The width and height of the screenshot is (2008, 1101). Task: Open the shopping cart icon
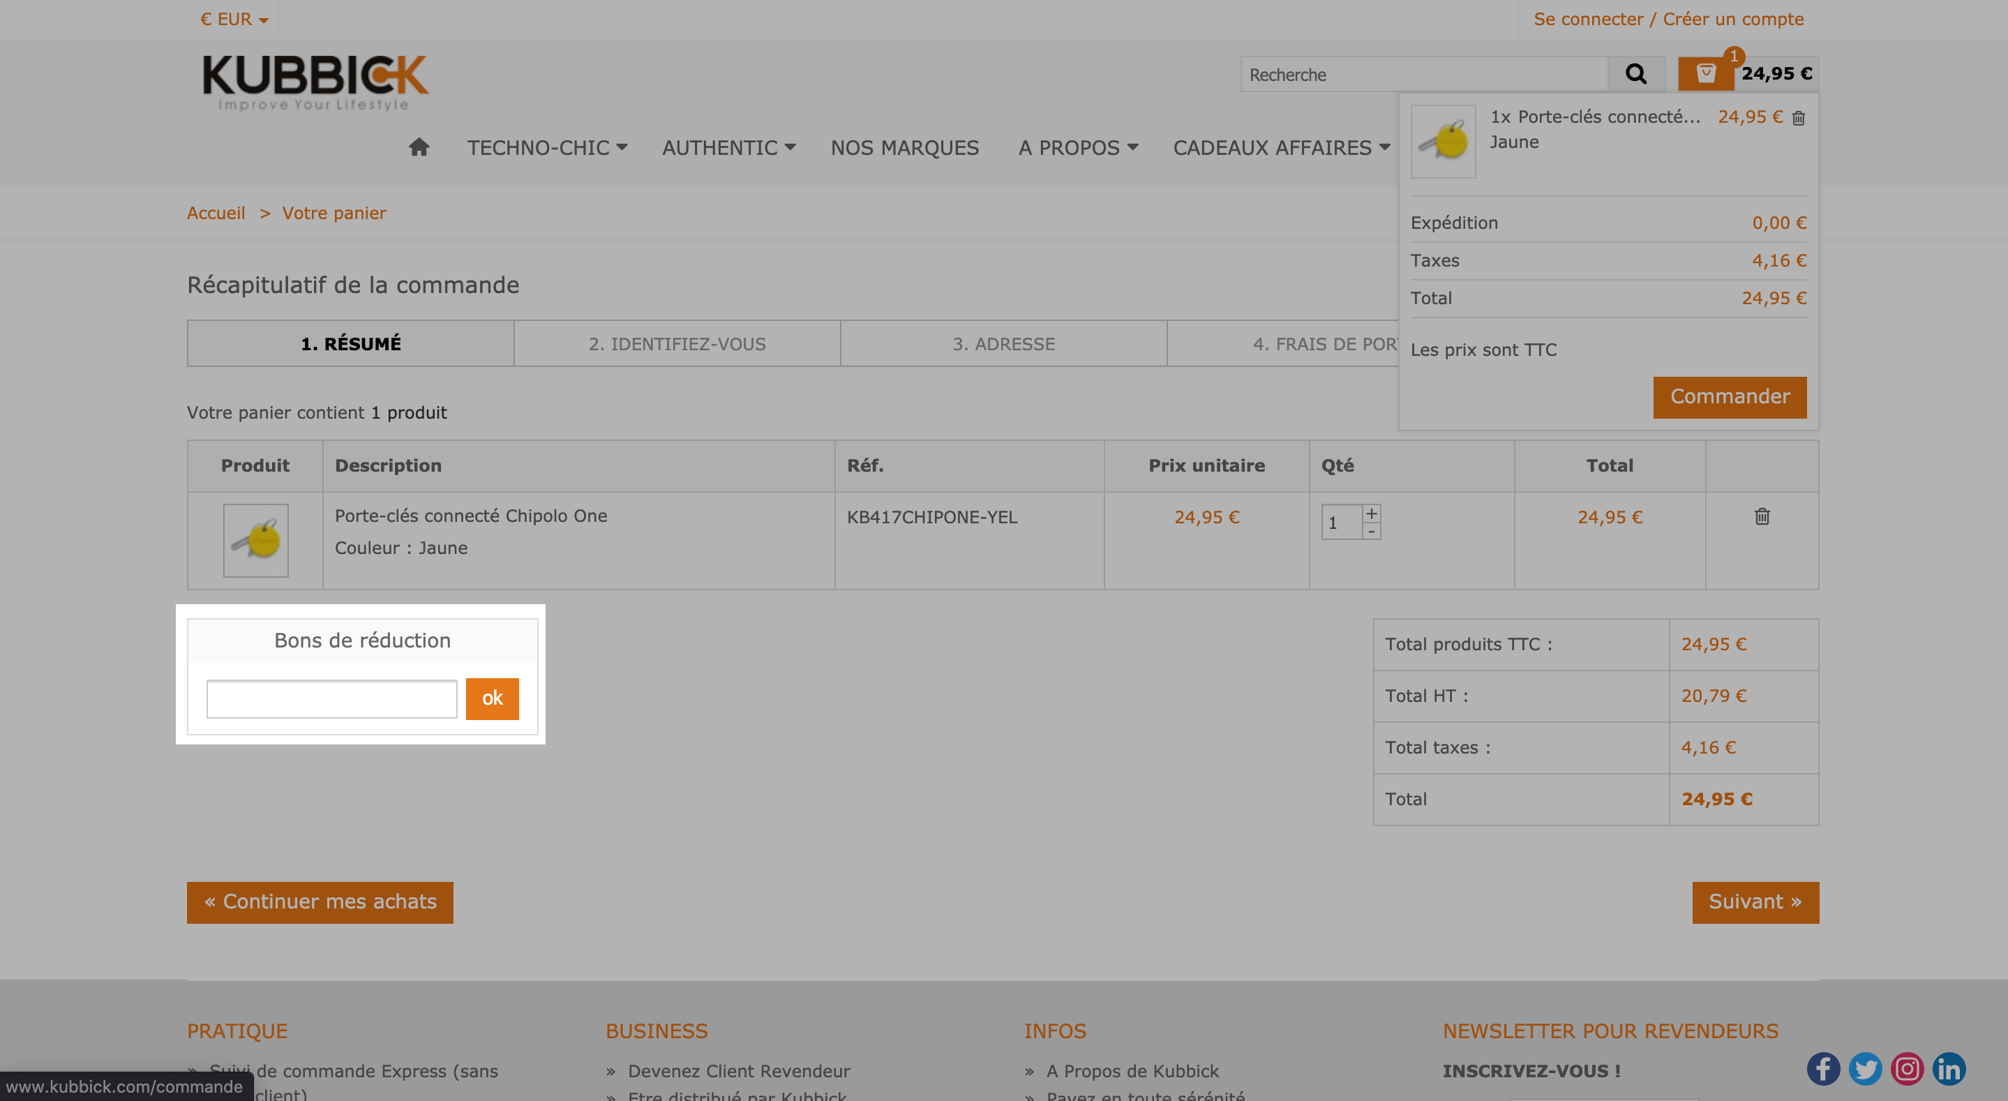tap(1706, 73)
